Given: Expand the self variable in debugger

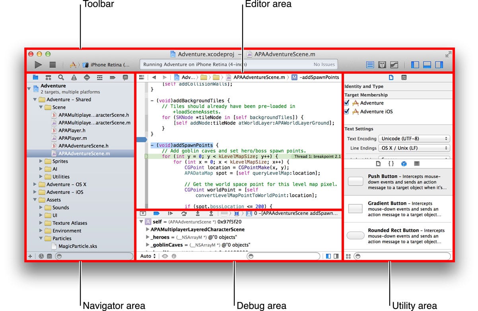Looking at the screenshot, I should pyautogui.click(x=141, y=222).
